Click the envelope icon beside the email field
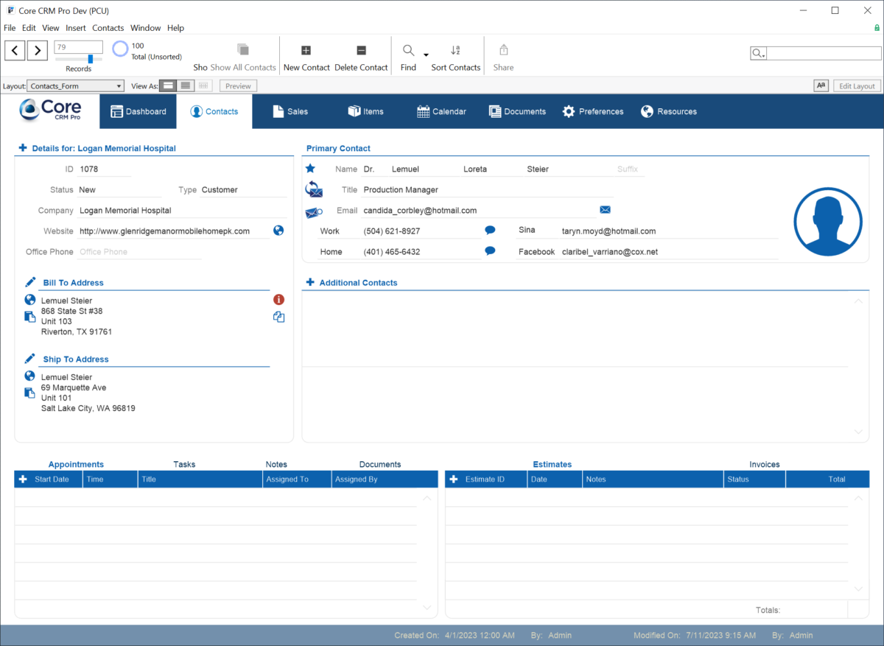The height and width of the screenshot is (646, 884). pos(605,209)
